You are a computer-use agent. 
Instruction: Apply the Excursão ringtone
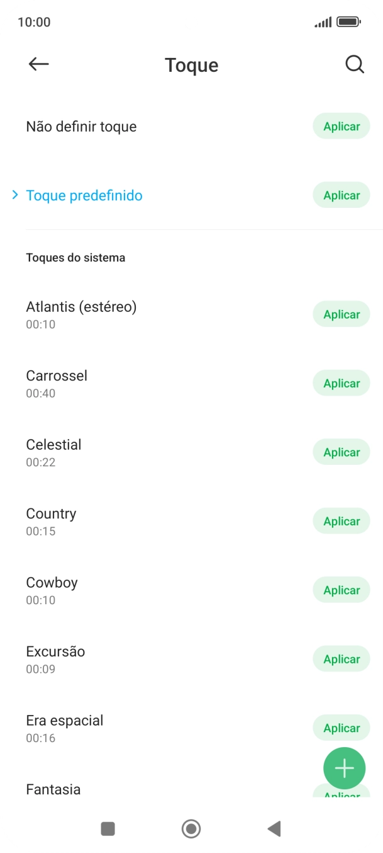tap(341, 658)
